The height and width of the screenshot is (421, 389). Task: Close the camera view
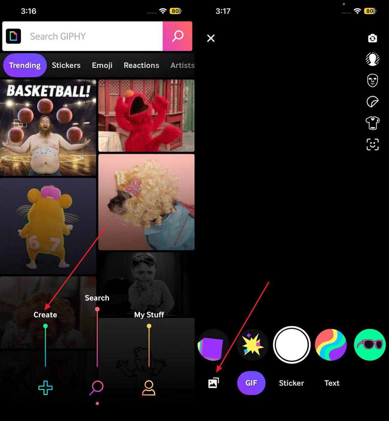point(211,38)
